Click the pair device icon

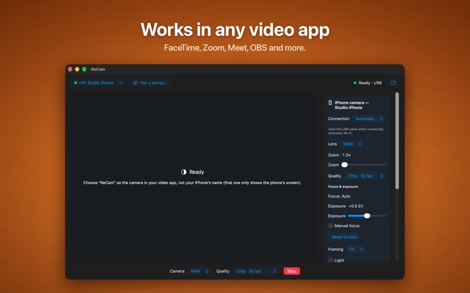(136, 83)
